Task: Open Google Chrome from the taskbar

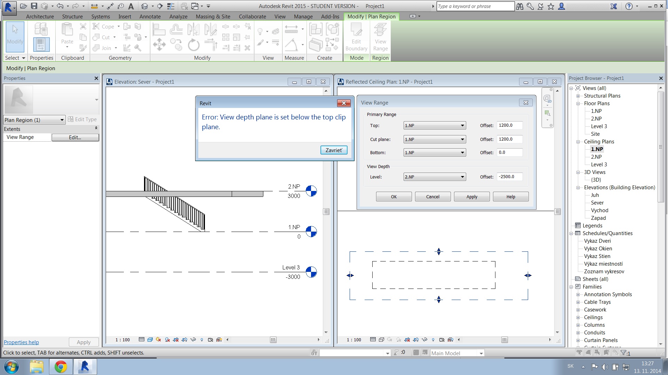Action: point(61,366)
